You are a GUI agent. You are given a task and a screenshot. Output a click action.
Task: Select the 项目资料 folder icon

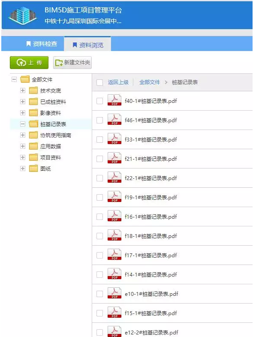coord(33,157)
